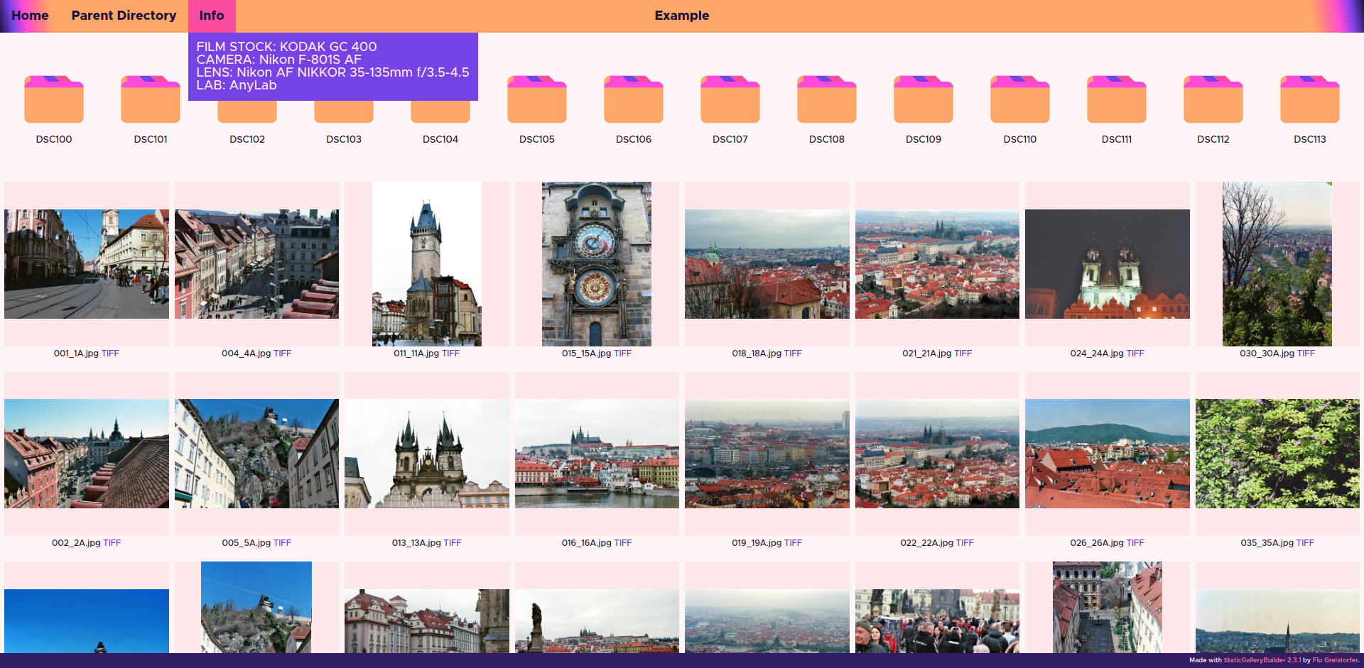Image resolution: width=1364 pixels, height=668 pixels.
Task: Open TIFF link for 019_19A.jpg
Action: [x=793, y=543]
